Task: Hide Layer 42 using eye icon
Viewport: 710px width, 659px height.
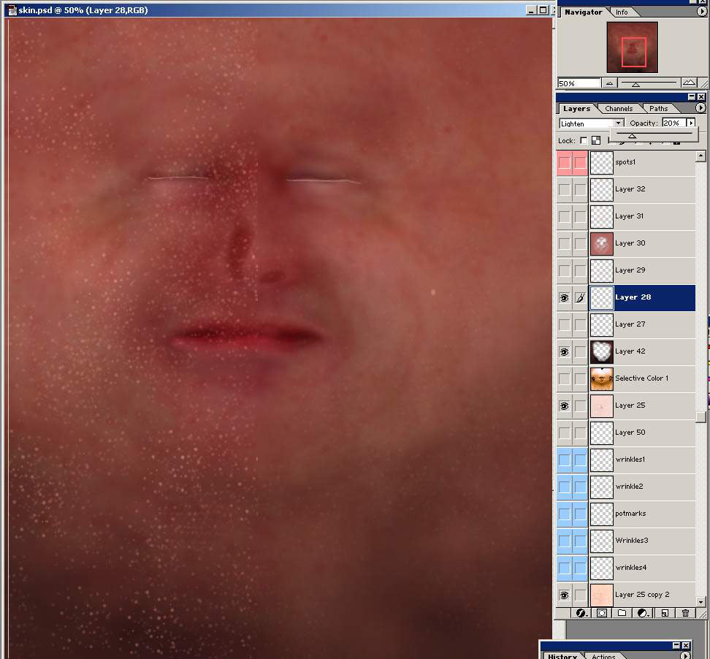Action: pyautogui.click(x=564, y=351)
